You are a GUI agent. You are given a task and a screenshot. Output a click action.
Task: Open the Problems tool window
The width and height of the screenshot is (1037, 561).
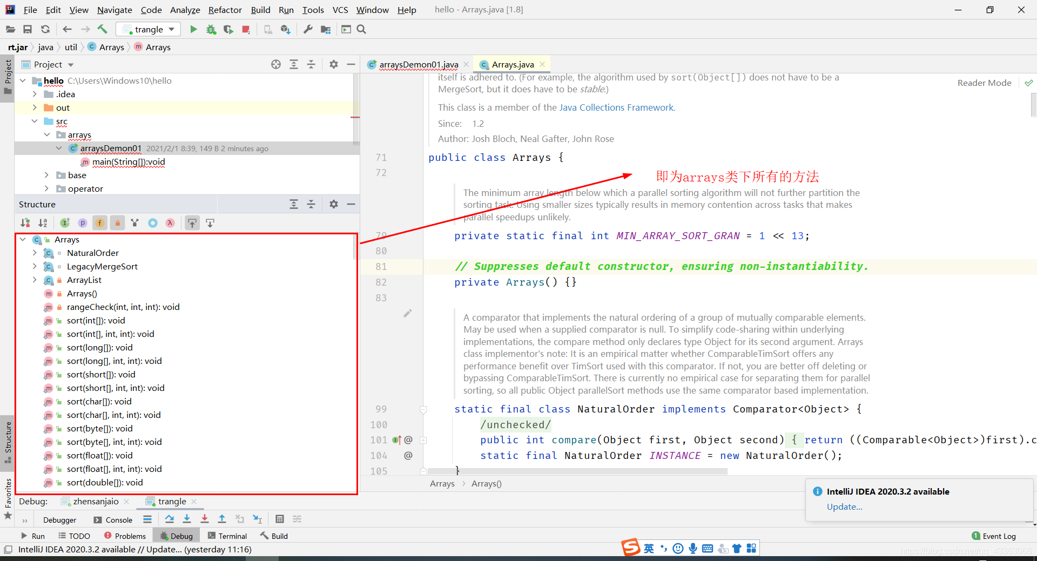point(125,536)
